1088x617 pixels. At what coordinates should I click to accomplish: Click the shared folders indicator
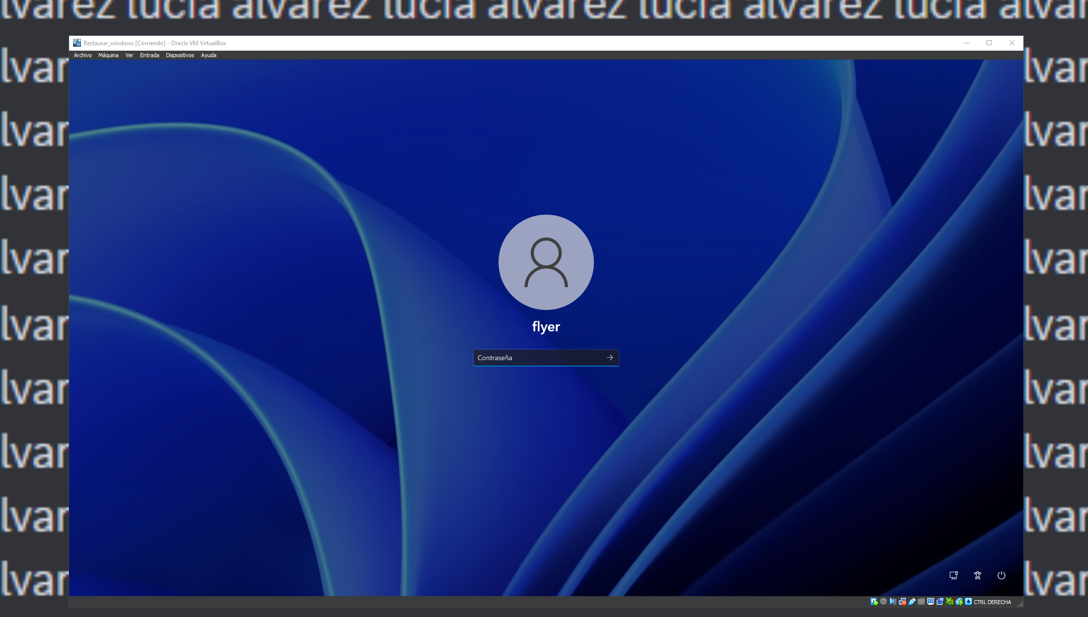[x=921, y=602]
